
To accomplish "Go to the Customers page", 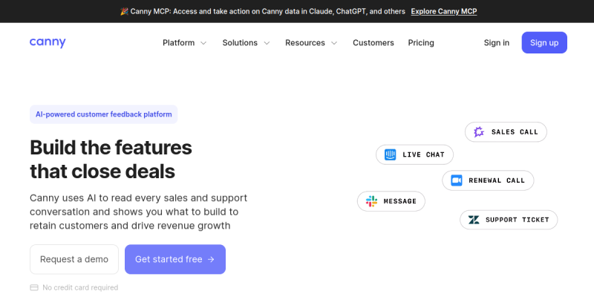I will point(373,43).
